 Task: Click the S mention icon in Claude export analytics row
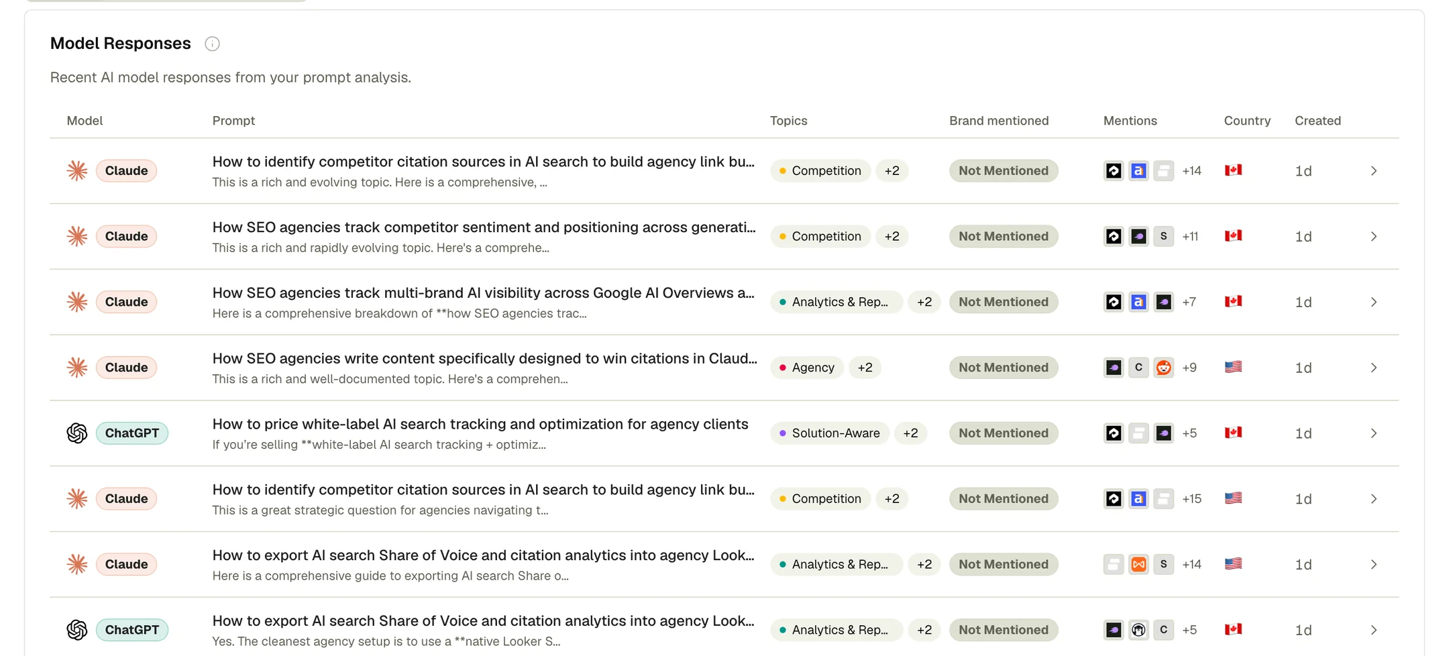point(1163,564)
